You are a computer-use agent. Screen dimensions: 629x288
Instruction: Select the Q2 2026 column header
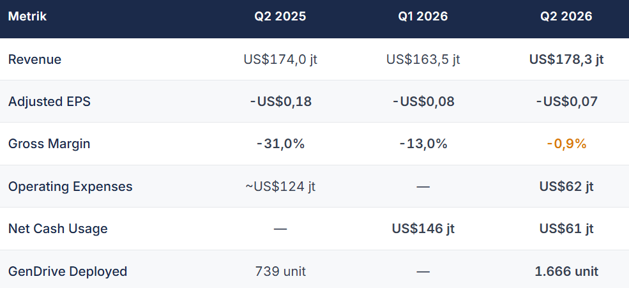point(566,17)
